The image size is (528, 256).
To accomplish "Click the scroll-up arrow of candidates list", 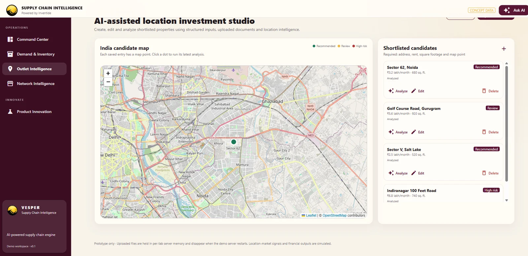I will pyautogui.click(x=507, y=63).
